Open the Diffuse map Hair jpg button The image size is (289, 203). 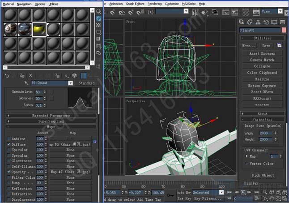point(70,144)
